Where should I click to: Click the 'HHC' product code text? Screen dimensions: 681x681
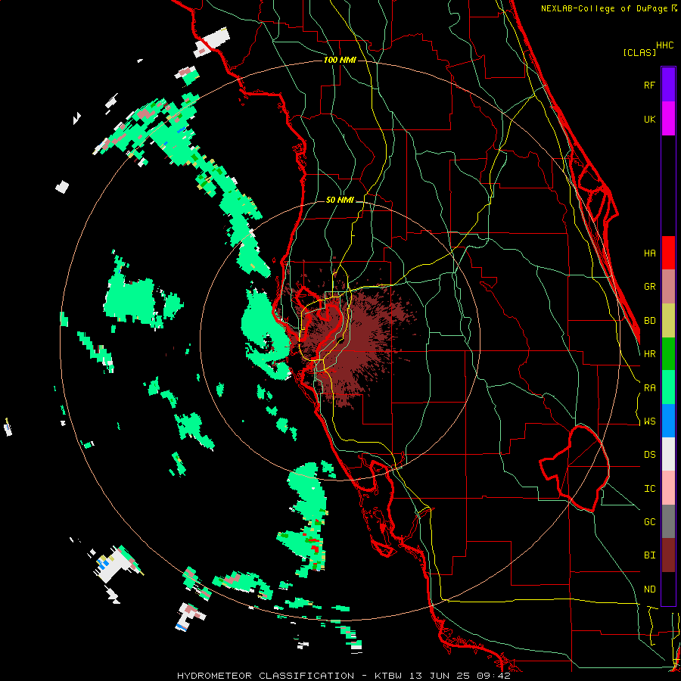pos(665,45)
